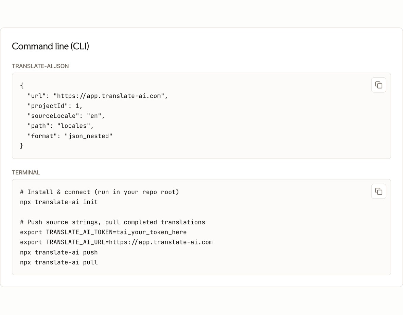Click the opening curly brace of the JSON
403x315 pixels.
click(22, 86)
